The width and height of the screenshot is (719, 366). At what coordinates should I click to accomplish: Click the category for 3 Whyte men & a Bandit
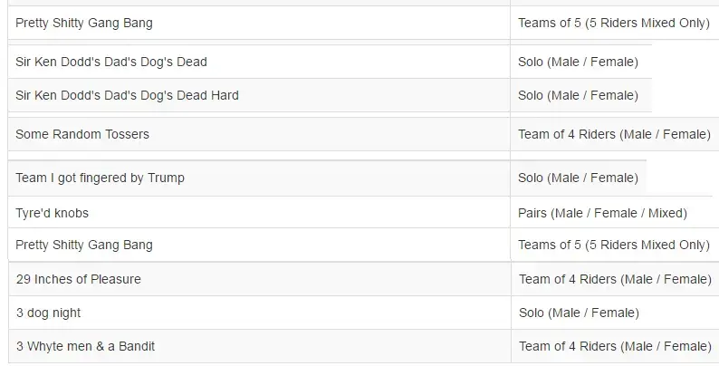click(616, 346)
